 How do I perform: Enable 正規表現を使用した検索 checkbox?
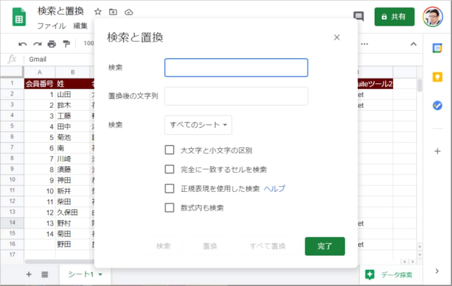(x=169, y=188)
